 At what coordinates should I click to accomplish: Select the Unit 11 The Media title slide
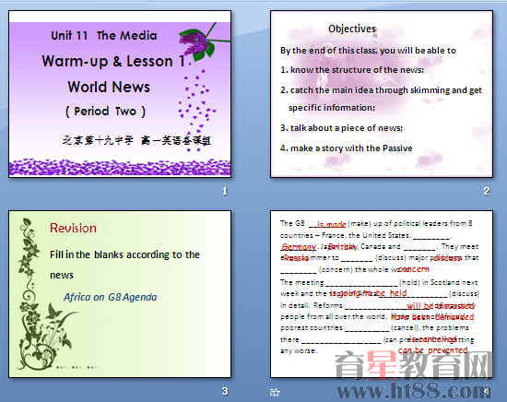coord(120,94)
